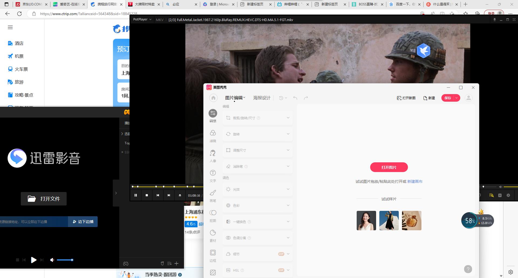Select the perfume bottle sample thumbnail
518x278 pixels.
click(x=411, y=221)
